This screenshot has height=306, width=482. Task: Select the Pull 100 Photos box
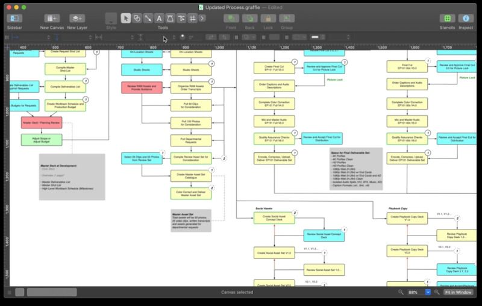click(x=191, y=123)
